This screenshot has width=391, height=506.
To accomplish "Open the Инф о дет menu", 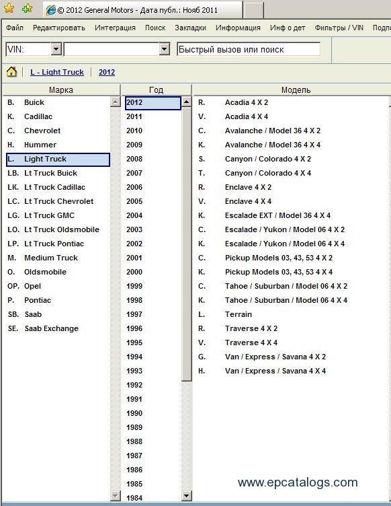I will [x=288, y=28].
